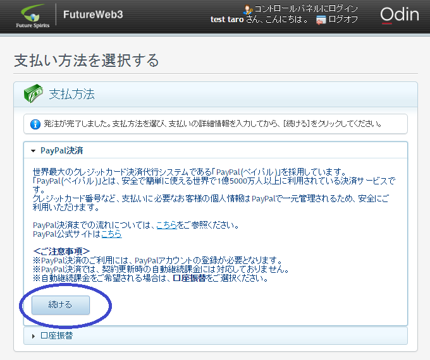Open the コントロールパネルにログイン link

coord(306,9)
